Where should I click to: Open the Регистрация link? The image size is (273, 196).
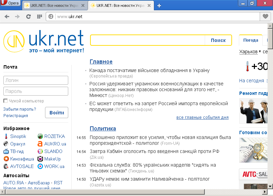click(16, 116)
